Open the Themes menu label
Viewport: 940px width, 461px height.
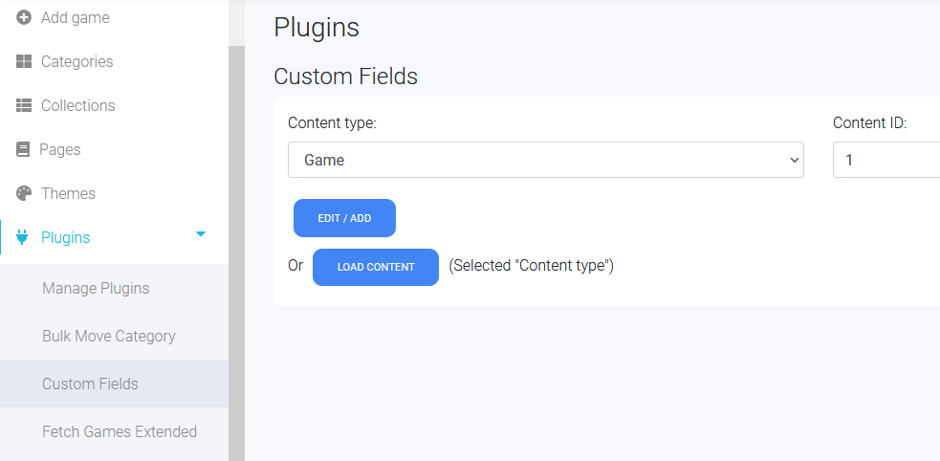click(68, 193)
